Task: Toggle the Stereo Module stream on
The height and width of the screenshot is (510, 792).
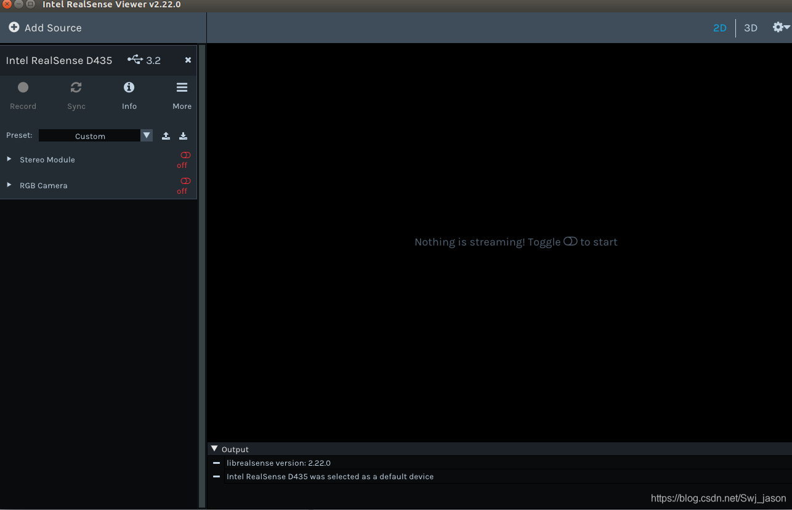Action: click(185, 155)
